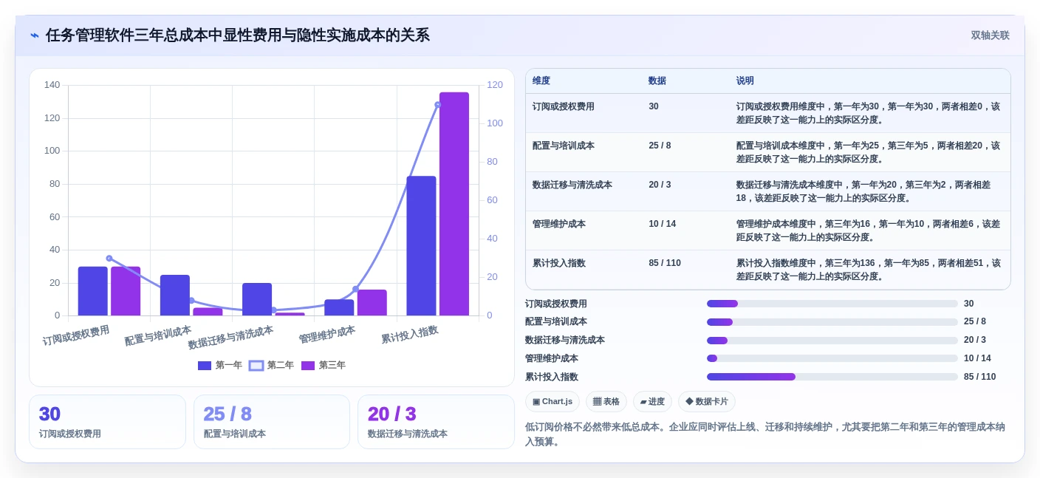Click the 数据迁移与清洗成本 table row label
The width and height of the screenshot is (1040, 478).
tap(572, 185)
